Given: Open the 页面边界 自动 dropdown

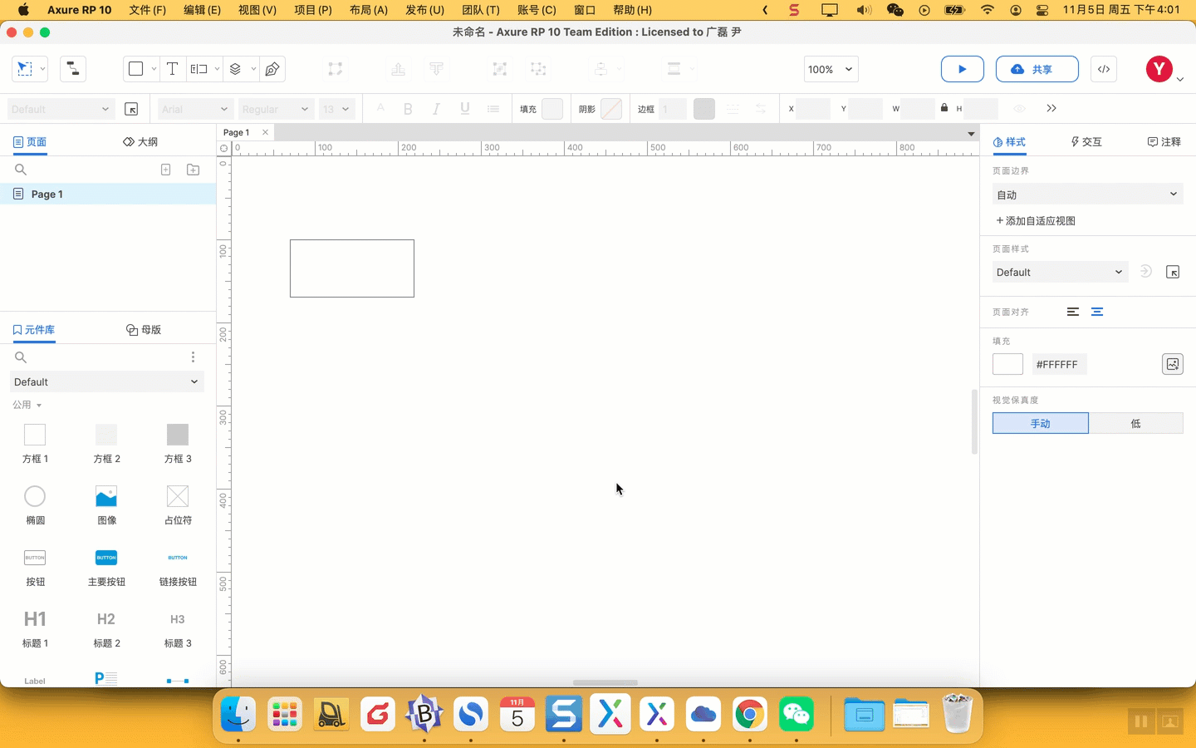Looking at the screenshot, I should coord(1088,194).
